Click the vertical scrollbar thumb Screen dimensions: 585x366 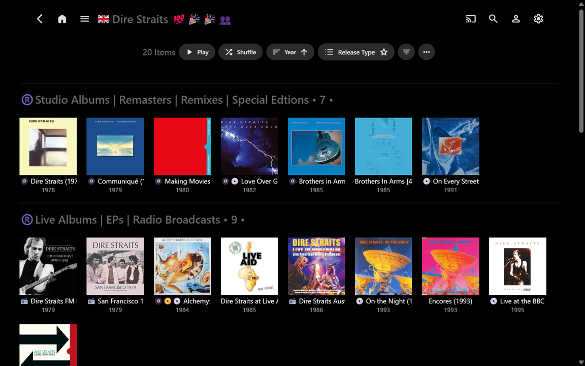pyautogui.click(x=581, y=71)
